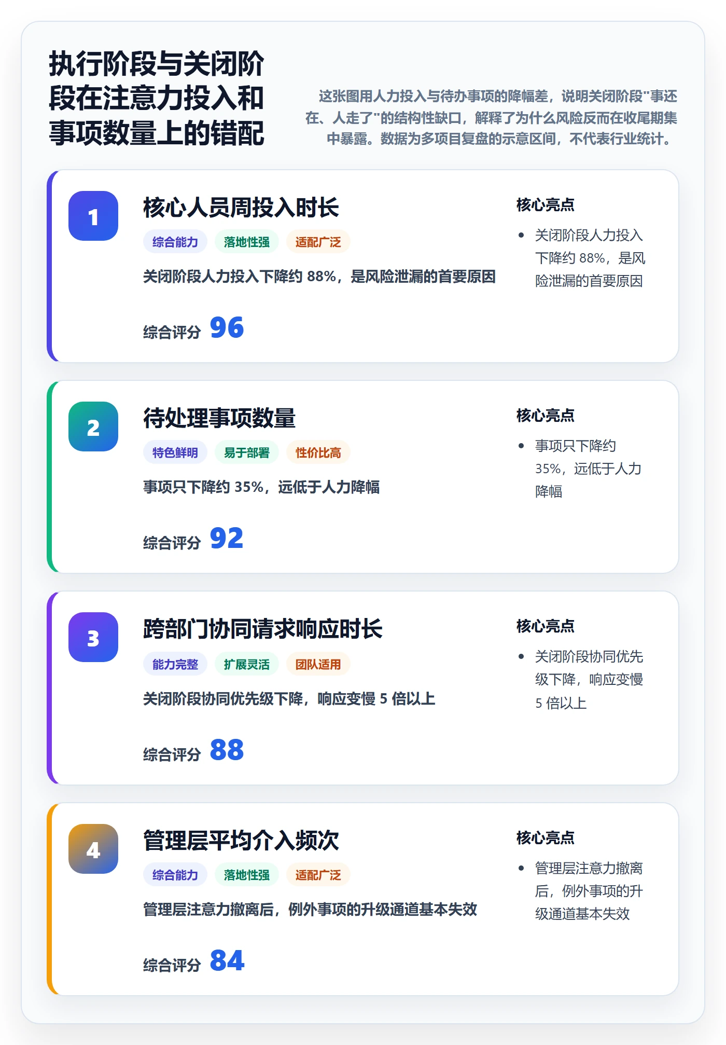
Task: Click description 关闭阶段人力投入下降约 88% in card 1
Action: tap(319, 276)
